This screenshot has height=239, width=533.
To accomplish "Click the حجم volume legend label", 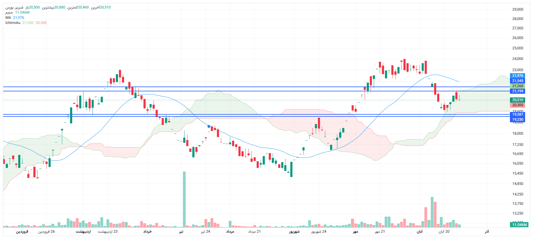I will [9, 12].
